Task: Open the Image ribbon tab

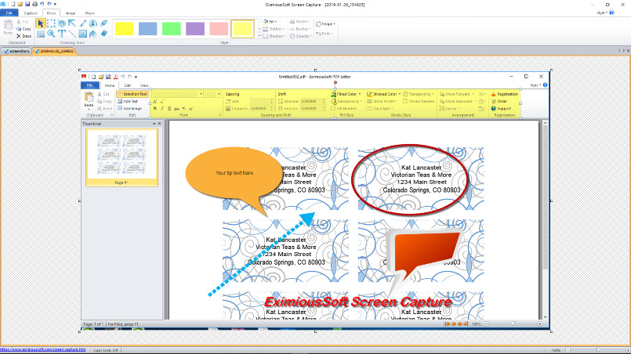Action: [71, 13]
